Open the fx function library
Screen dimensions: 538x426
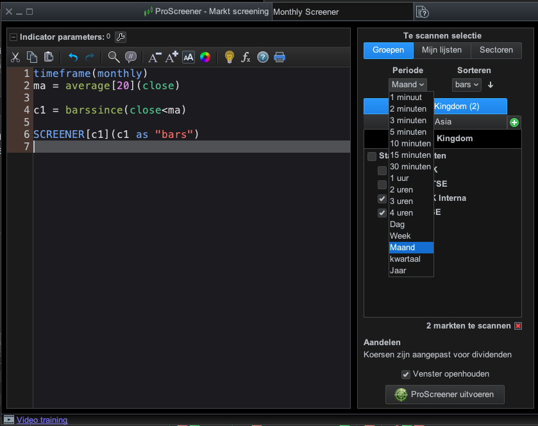pos(246,58)
